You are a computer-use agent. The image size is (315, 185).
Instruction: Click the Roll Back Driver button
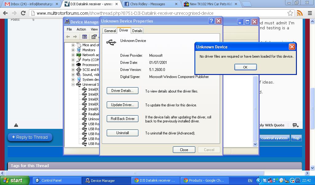click(x=122, y=119)
